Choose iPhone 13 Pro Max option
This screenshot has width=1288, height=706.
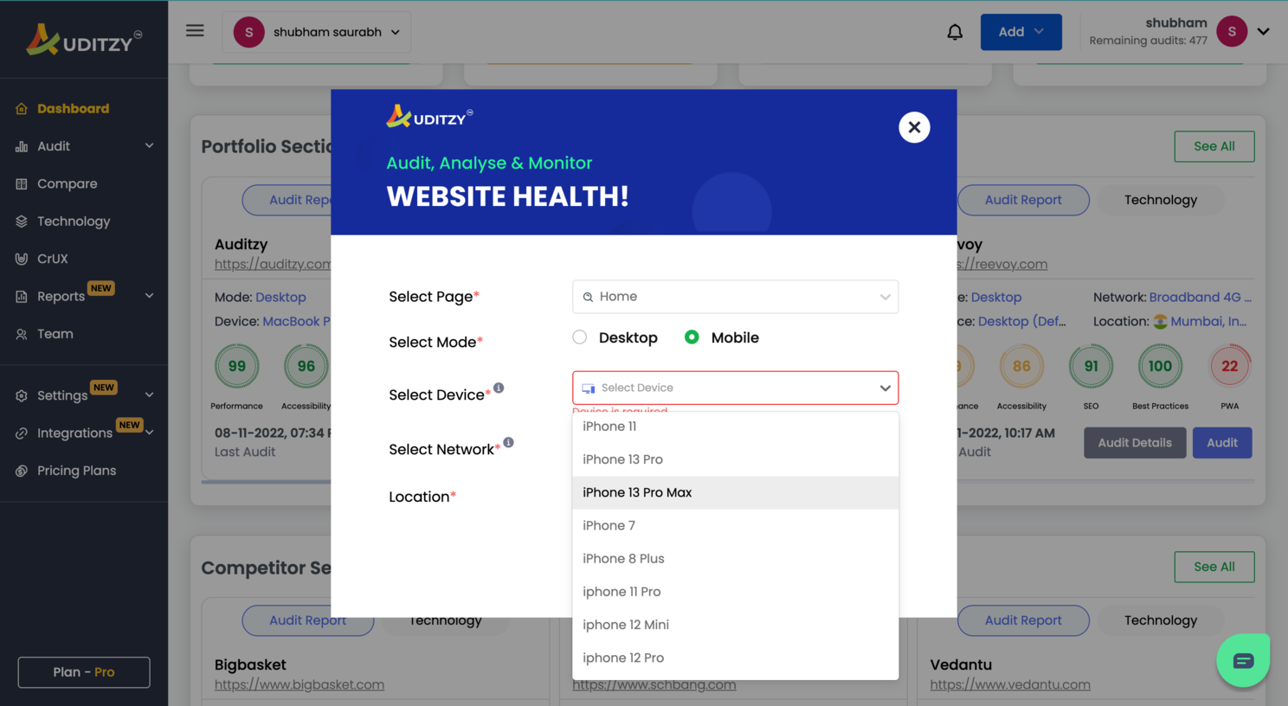click(736, 492)
